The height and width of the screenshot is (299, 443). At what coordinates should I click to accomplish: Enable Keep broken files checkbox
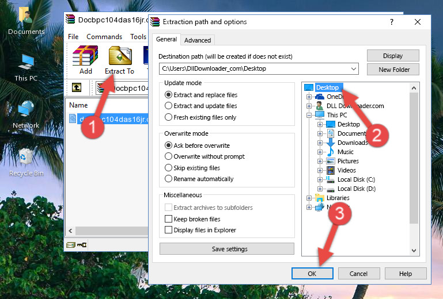coord(168,219)
